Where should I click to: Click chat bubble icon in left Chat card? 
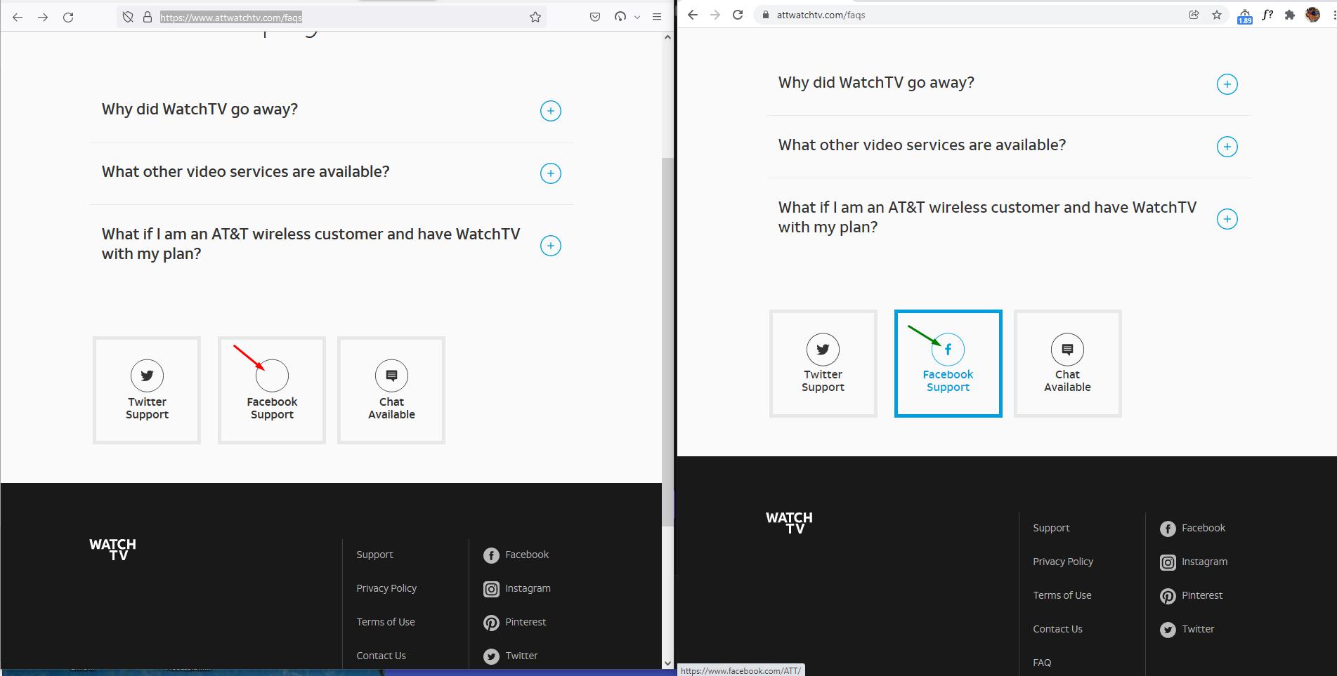(391, 376)
